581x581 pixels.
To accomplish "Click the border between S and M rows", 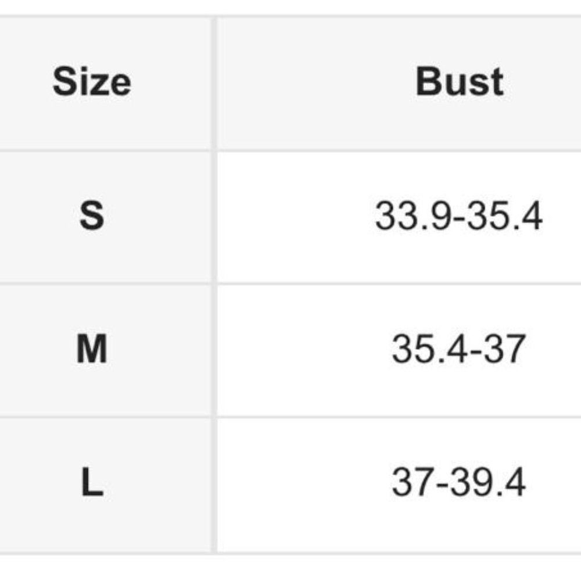I will [290, 284].
